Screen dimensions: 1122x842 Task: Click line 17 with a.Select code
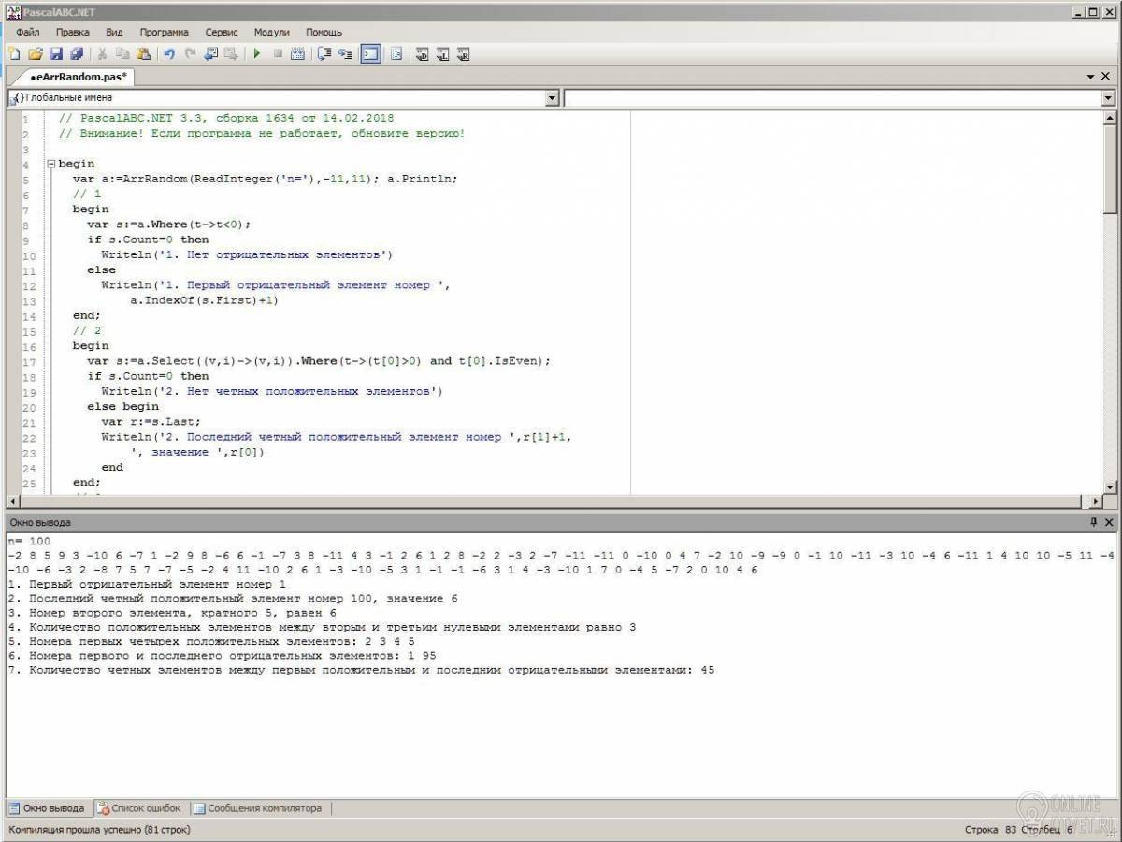click(319, 361)
